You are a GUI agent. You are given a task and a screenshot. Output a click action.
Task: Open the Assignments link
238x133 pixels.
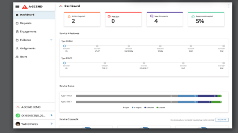[x=28, y=48]
